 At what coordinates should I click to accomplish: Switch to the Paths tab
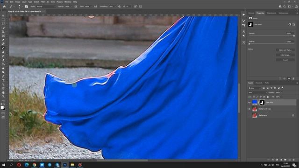click(267, 83)
